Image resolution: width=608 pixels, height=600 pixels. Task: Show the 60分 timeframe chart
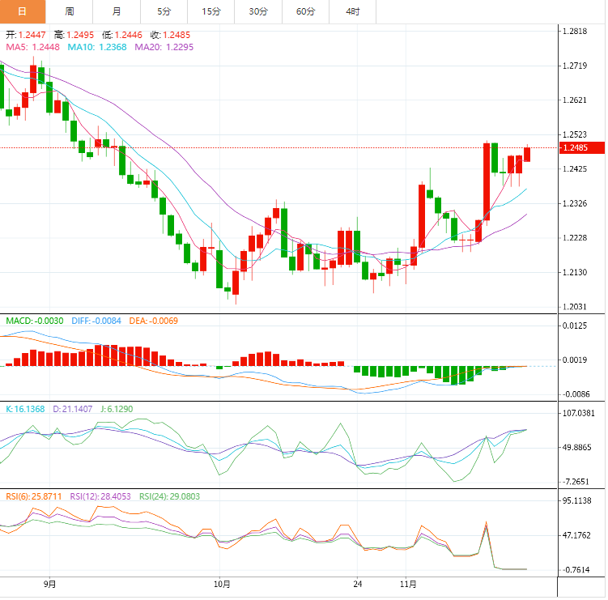point(305,11)
